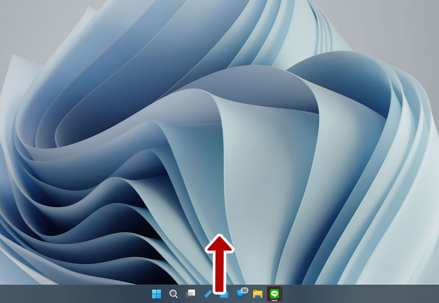Click the 30 notification badge
The image size is (439, 303).
click(x=245, y=290)
